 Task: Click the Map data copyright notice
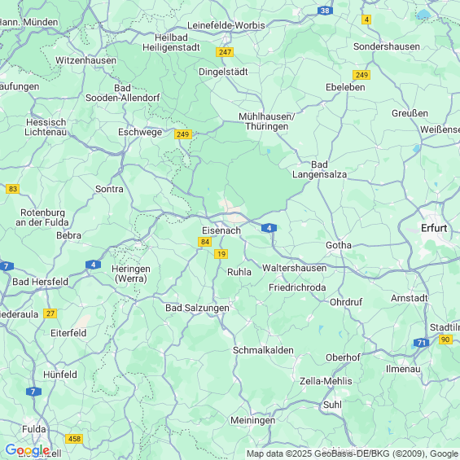point(353,453)
